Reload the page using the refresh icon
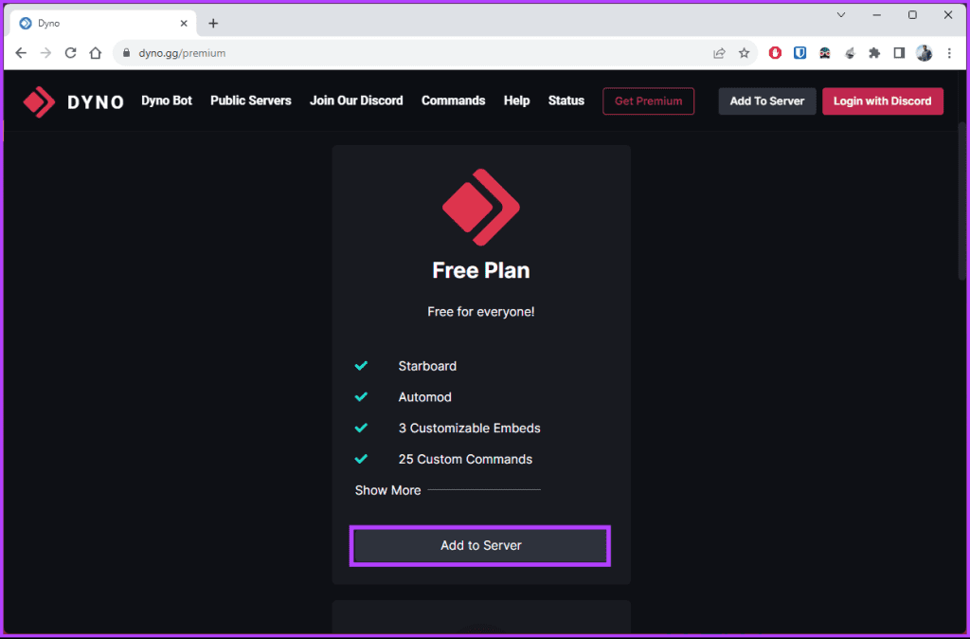This screenshot has height=639, width=970. click(70, 54)
